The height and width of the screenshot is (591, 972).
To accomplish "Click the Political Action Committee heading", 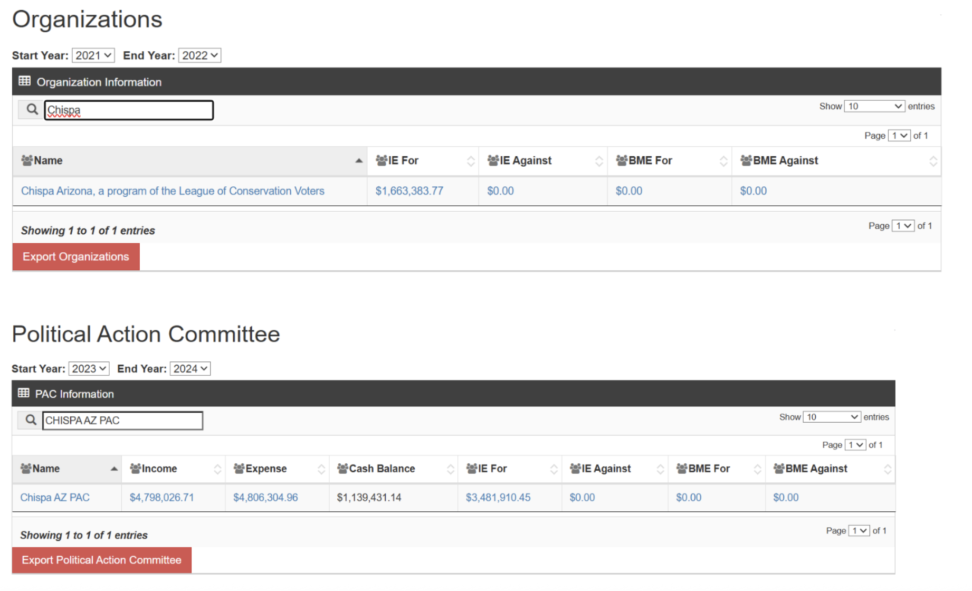I will tap(146, 334).
